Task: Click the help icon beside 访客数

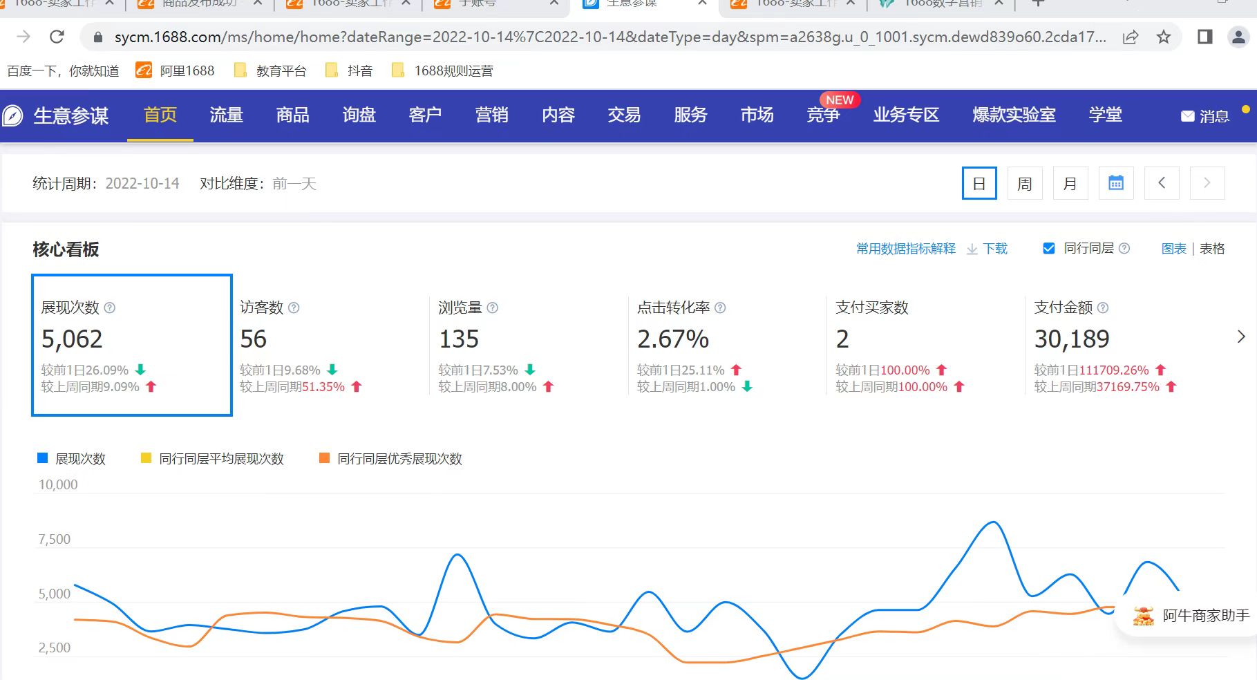Action: click(294, 308)
